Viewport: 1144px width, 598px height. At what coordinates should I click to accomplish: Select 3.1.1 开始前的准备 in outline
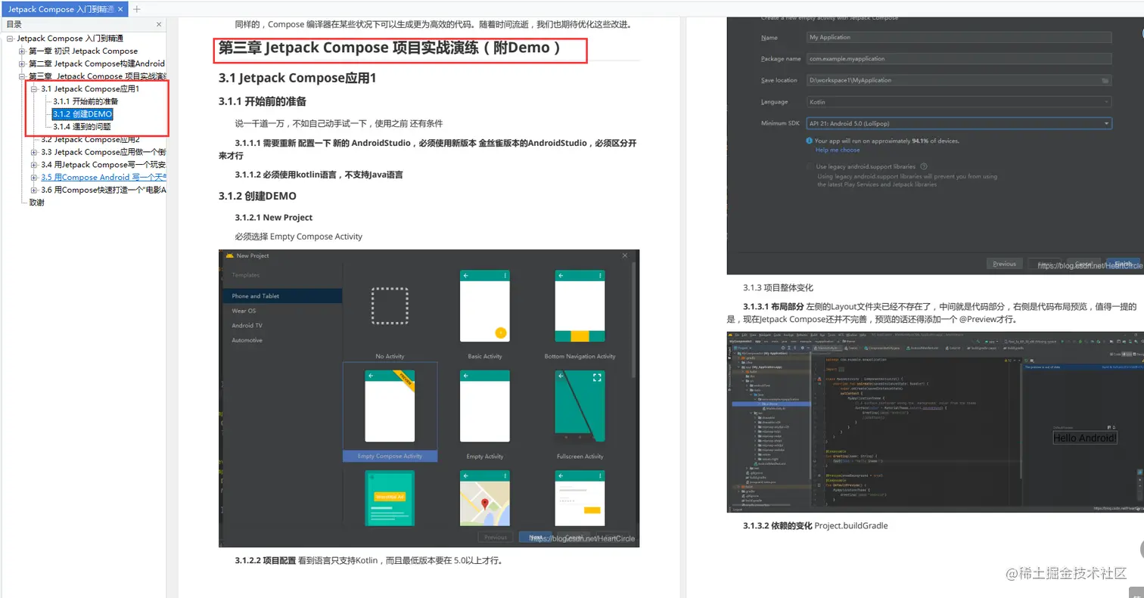[85, 101]
